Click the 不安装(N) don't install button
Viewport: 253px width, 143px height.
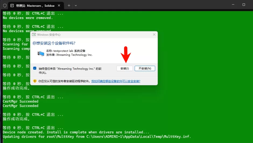pyautogui.click(x=145, y=69)
